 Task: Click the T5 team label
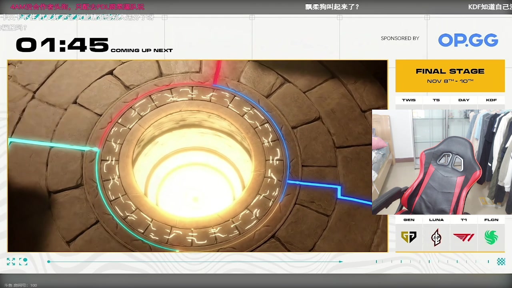click(x=436, y=100)
